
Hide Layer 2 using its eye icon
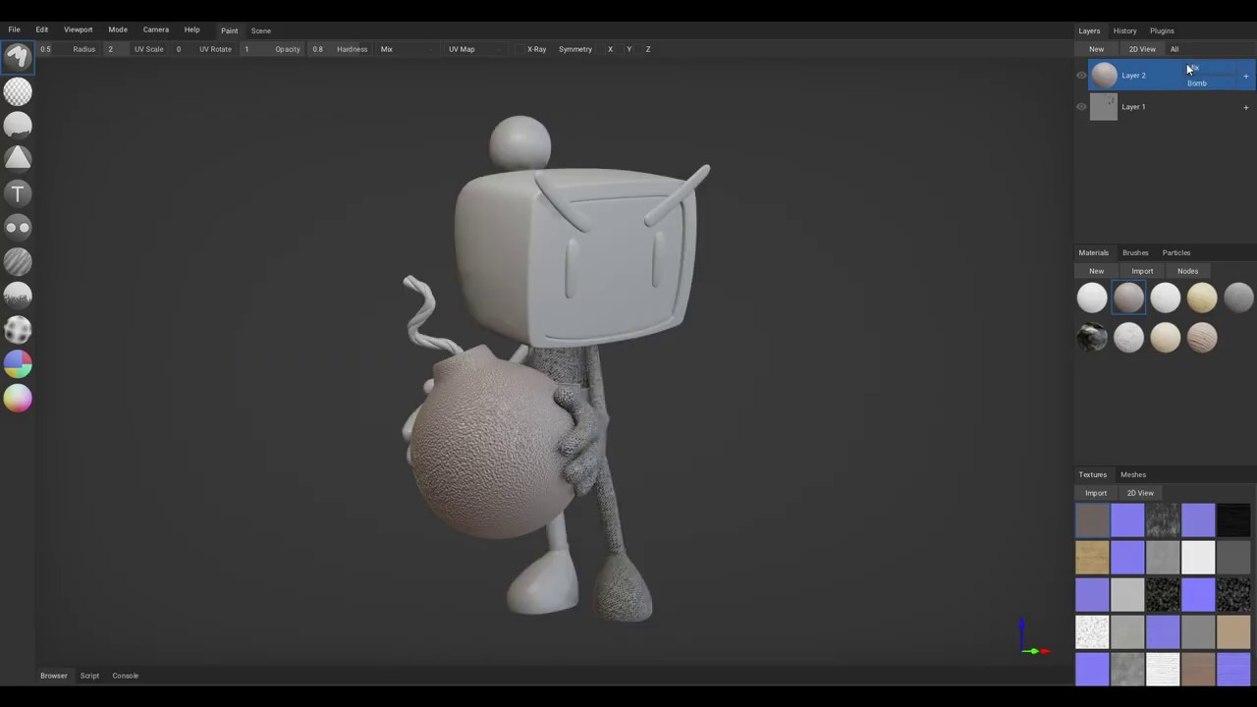pos(1081,76)
